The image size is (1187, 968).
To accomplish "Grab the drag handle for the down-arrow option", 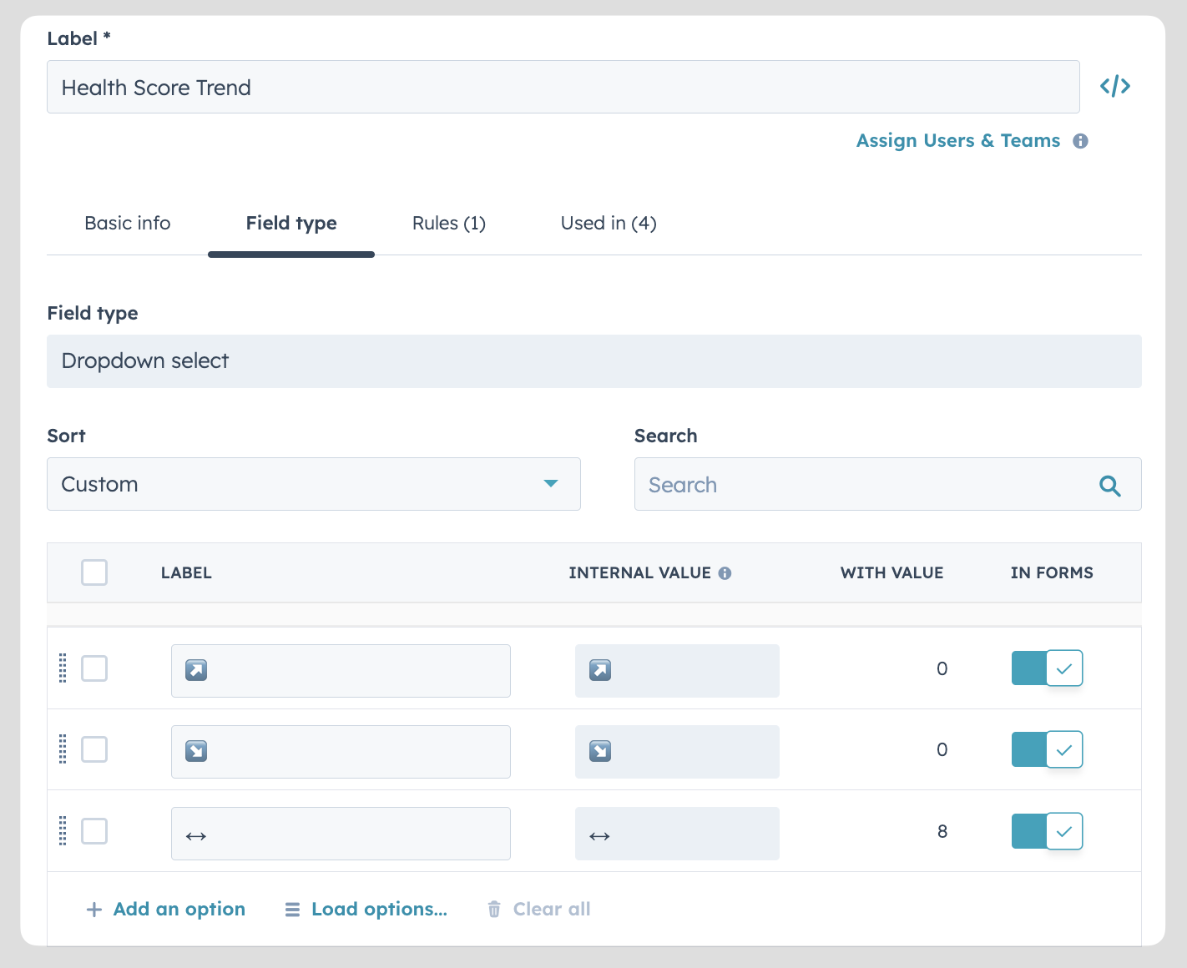I will coord(63,749).
